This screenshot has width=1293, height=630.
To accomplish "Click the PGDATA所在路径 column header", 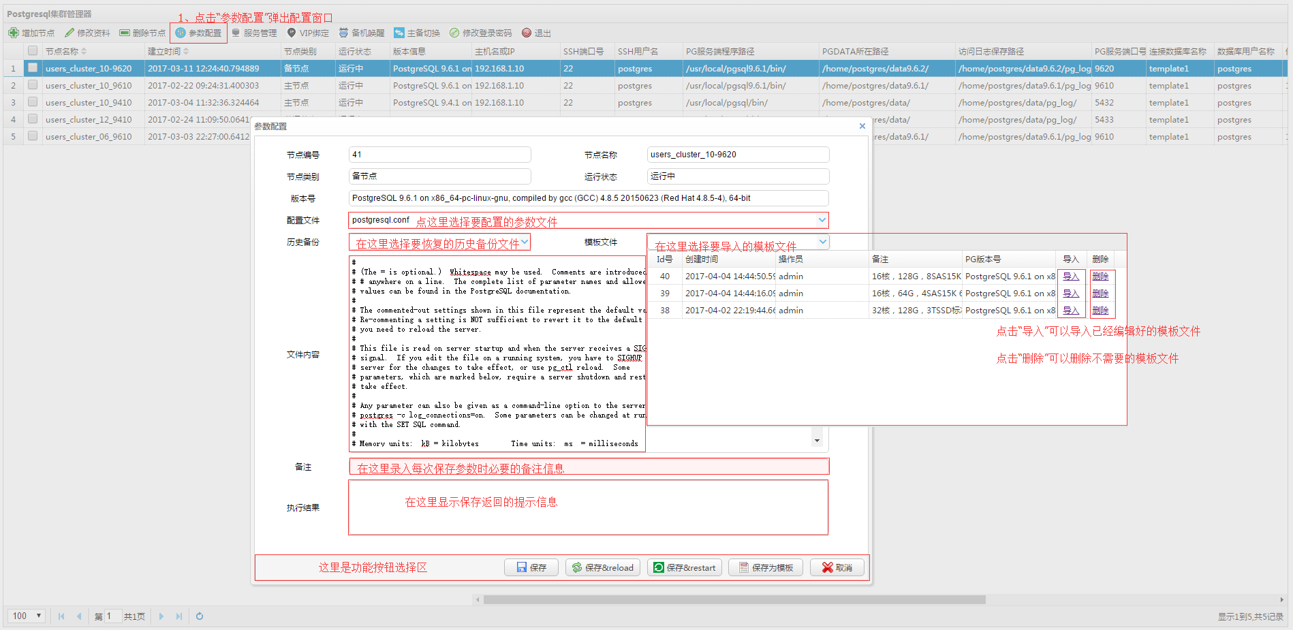I will click(887, 51).
